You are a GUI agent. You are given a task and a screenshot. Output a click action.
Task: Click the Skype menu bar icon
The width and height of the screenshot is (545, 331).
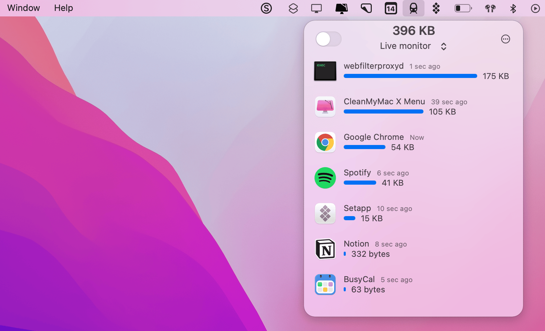[x=266, y=8]
